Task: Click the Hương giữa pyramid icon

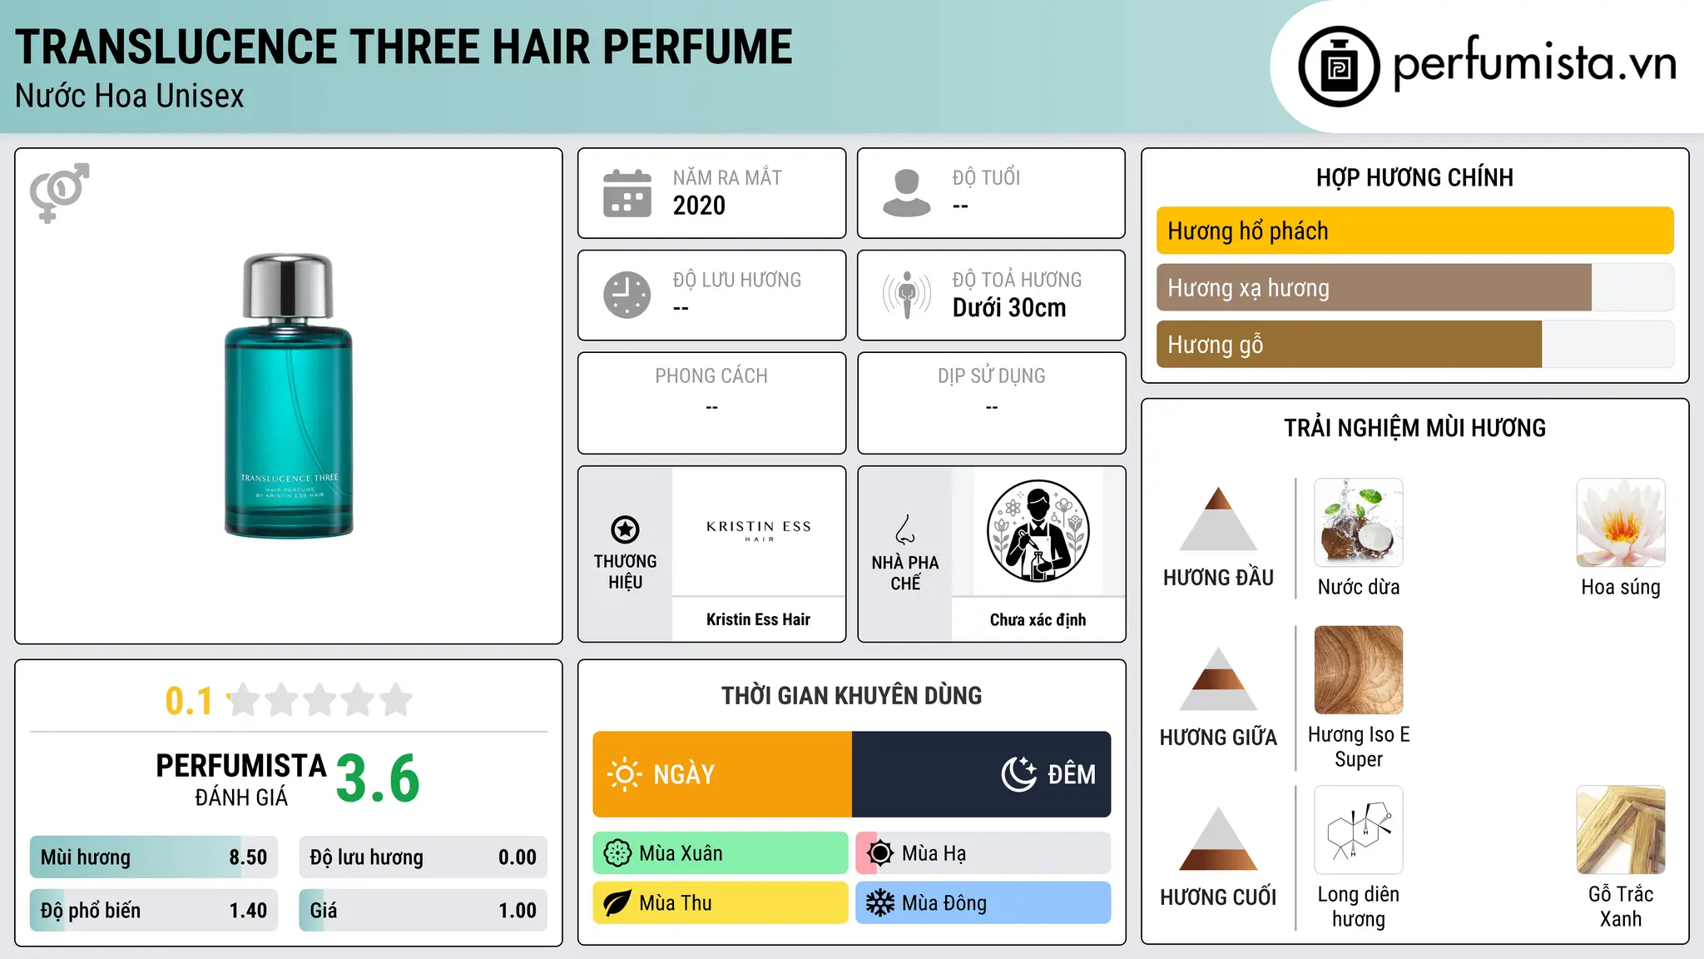Action: coord(1218,678)
